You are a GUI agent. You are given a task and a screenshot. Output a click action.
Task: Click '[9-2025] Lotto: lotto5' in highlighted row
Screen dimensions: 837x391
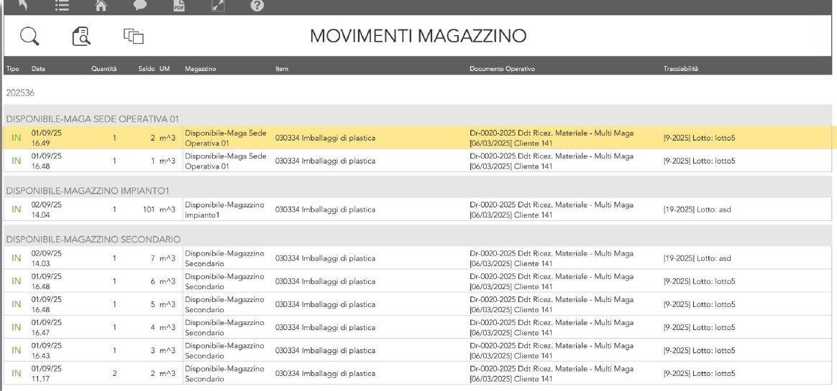699,138
